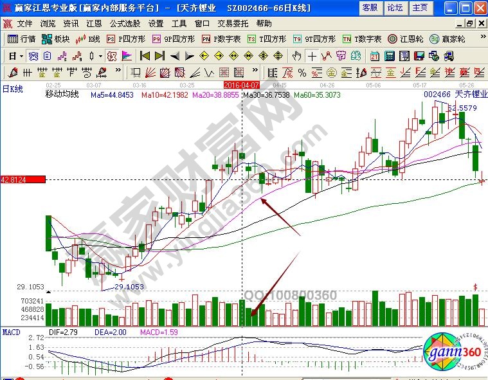
Task: Click the 论坛 forum button
Action: point(395,8)
